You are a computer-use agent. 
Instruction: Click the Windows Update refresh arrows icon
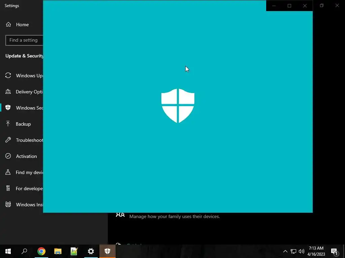point(8,76)
